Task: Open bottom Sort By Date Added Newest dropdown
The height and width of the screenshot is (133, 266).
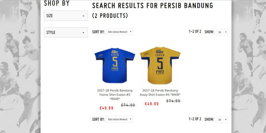Action: coord(119,119)
